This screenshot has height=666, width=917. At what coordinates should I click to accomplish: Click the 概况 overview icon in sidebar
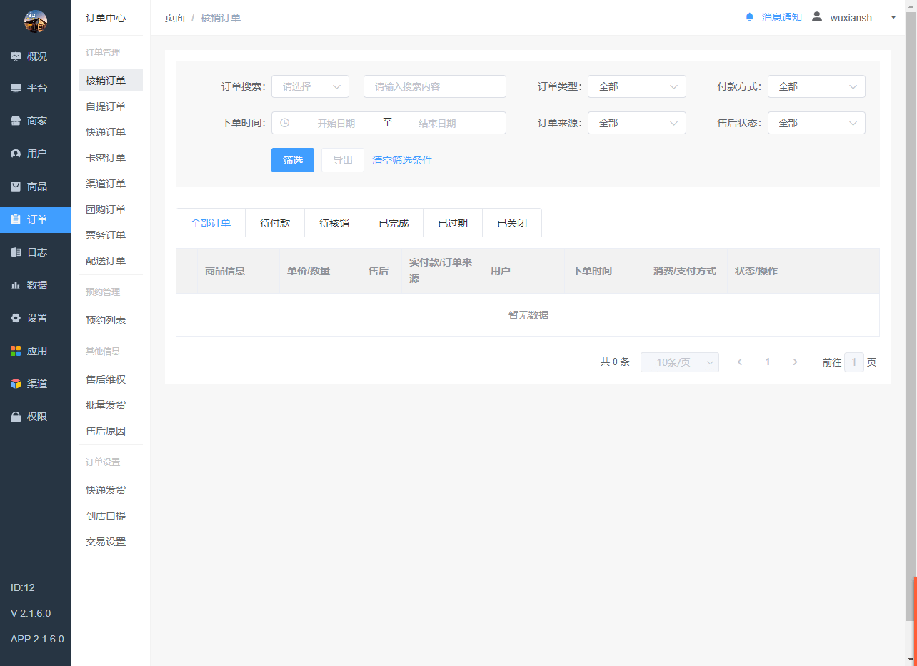pyautogui.click(x=16, y=56)
